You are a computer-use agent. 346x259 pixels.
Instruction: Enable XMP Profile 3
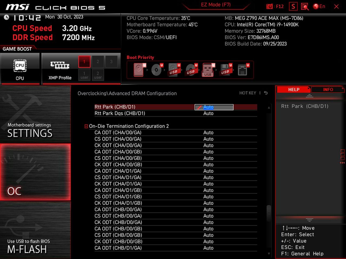111,62
